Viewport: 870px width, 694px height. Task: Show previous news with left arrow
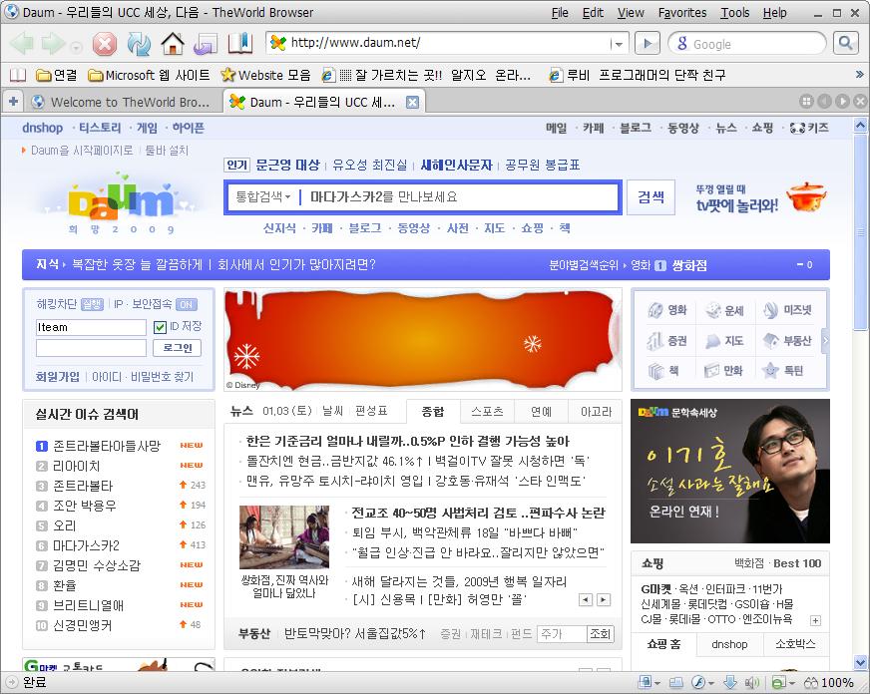[x=586, y=599]
